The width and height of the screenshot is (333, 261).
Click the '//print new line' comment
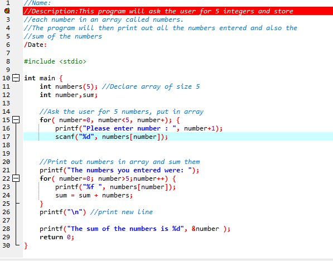(x=122, y=212)
